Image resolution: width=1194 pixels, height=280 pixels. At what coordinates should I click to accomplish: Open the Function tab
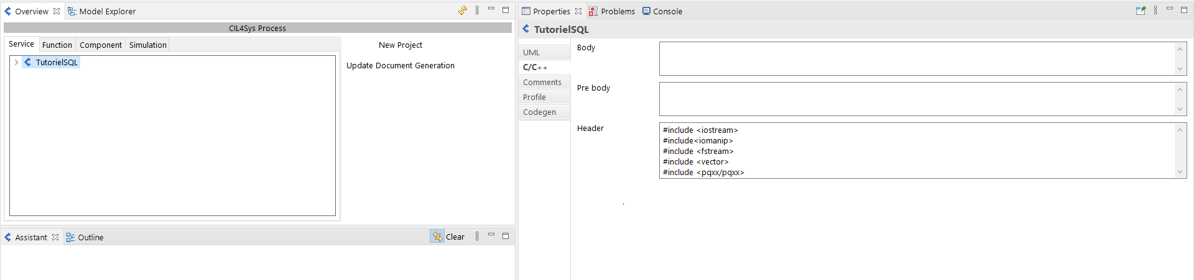pyautogui.click(x=57, y=45)
